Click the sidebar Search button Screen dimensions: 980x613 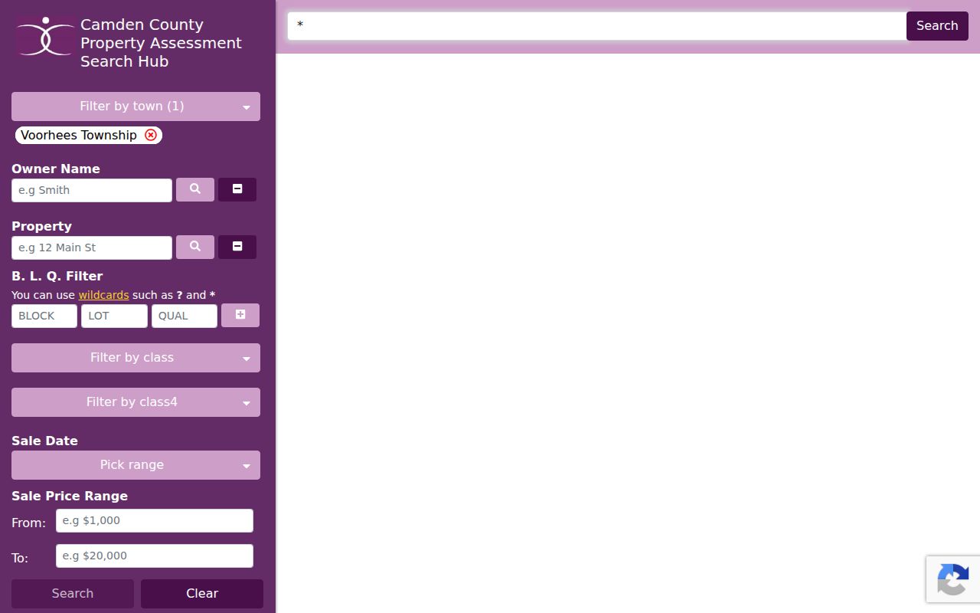pyautogui.click(x=73, y=594)
